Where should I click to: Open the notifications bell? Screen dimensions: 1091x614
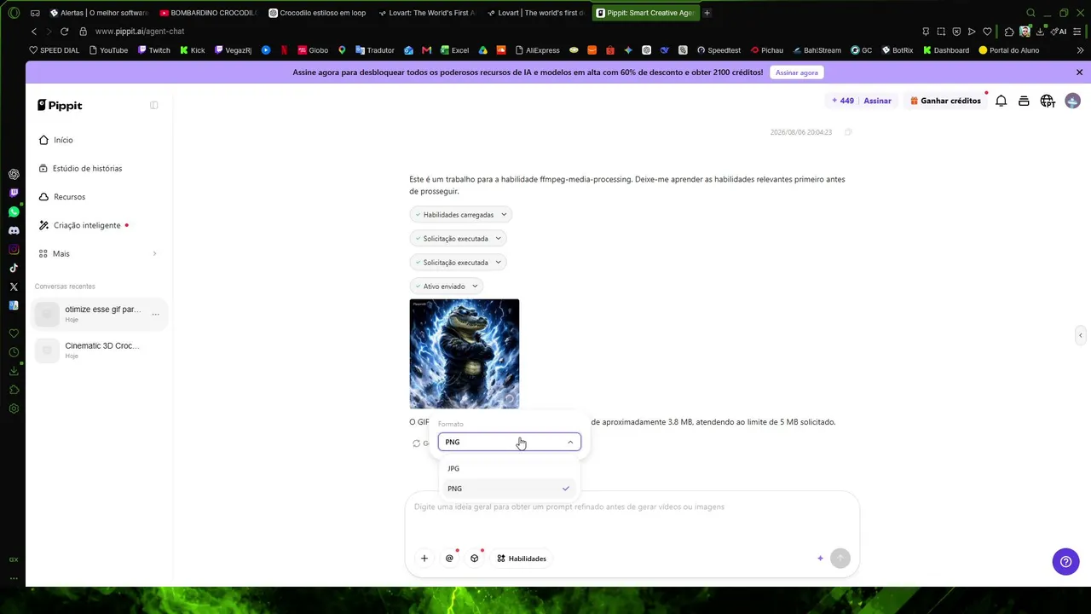pyautogui.click(x=1002, y=101)
